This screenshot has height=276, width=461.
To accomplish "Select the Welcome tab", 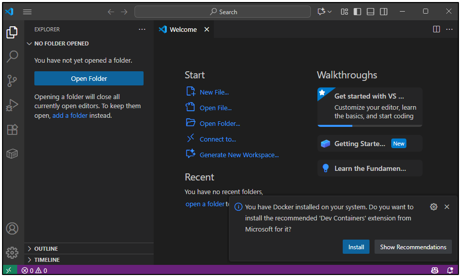I will tap(182, 29).
